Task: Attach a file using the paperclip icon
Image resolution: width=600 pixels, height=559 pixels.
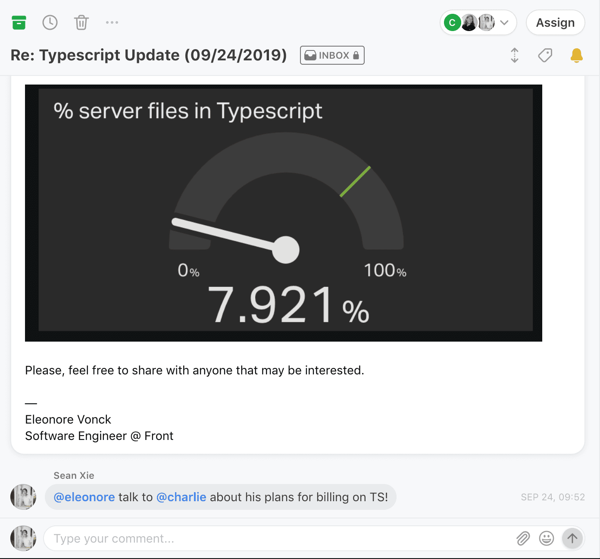Action: (x=523, y=538)
